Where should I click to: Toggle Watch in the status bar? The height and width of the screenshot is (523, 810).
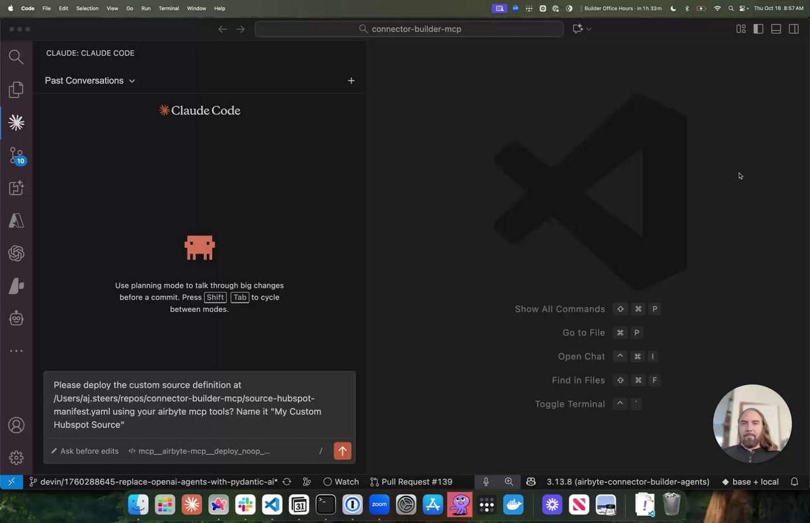coord(341,482)
